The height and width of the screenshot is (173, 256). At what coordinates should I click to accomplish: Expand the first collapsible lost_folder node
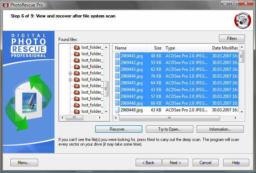tap(70, 73)
